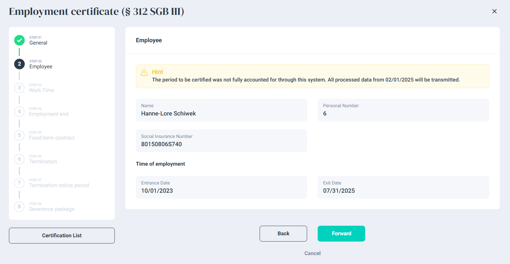Click the step 8 Severance package circle
The height and width of the screenshot is (264, 510).
[19, 207]
